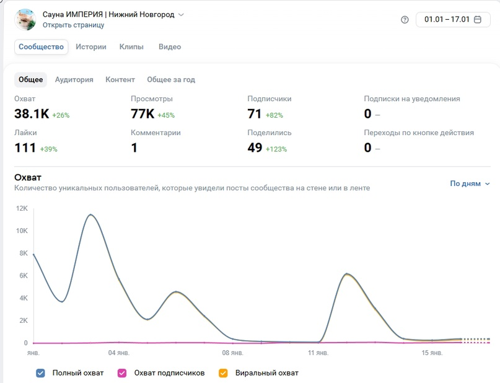Viewport: 500px width, 383px height.
Task: Open the По дням period dropdown
Action: 470,183
